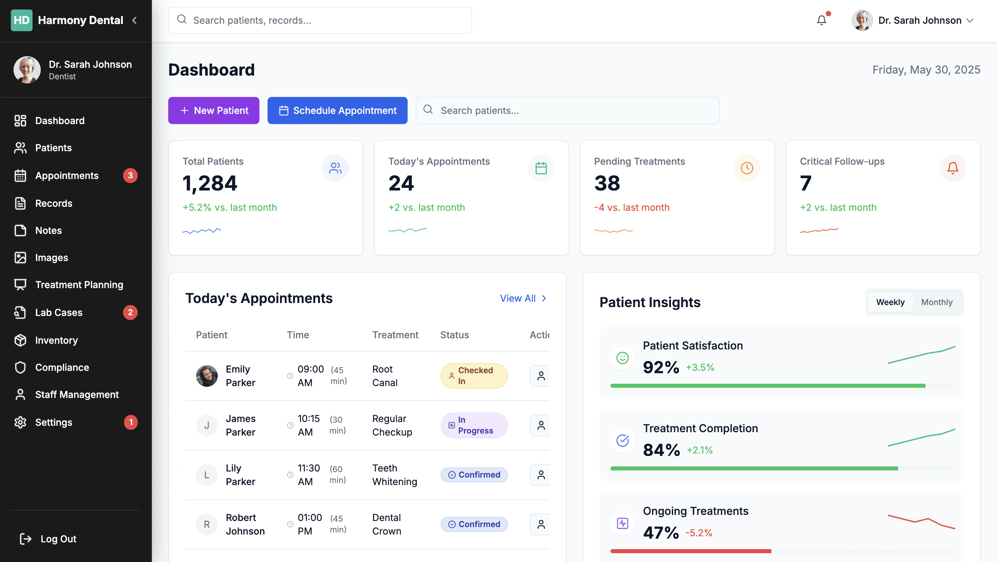Click the Total Patients sparkline chart
The height and width of the screenshot is (562, 997).
202,231
